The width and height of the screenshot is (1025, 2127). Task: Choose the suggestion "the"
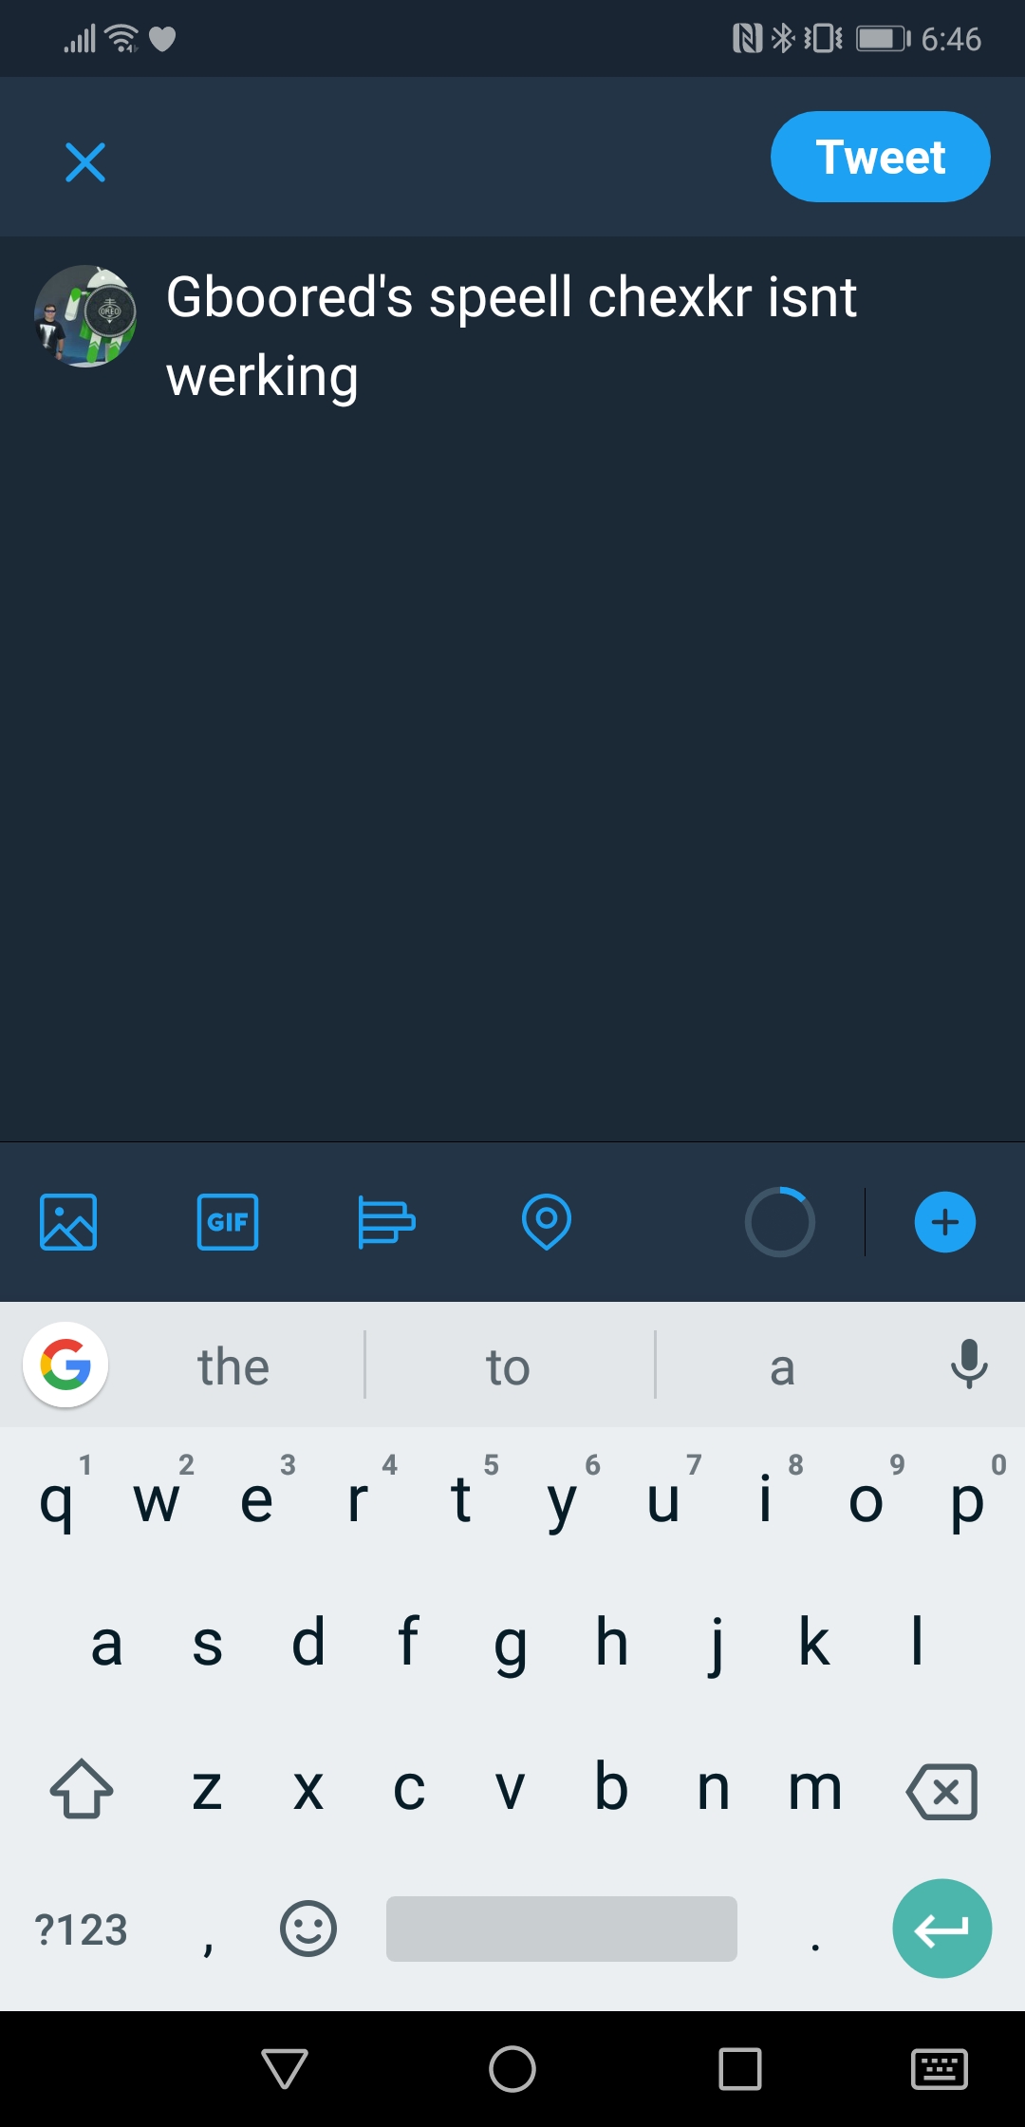pos(233,1367)
